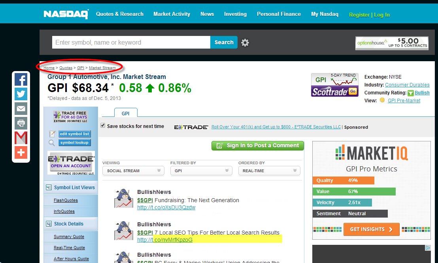Open the Real-Time Quote link
438x263 pixels.
[x=69, y=248]
